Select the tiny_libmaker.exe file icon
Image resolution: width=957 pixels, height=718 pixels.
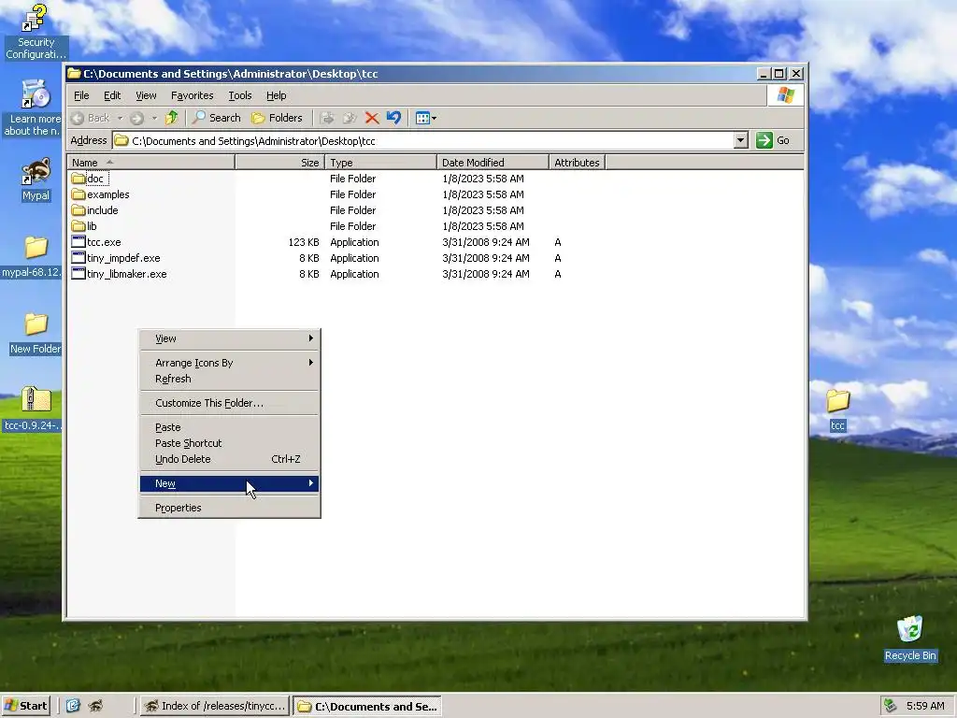pos(79,274)
